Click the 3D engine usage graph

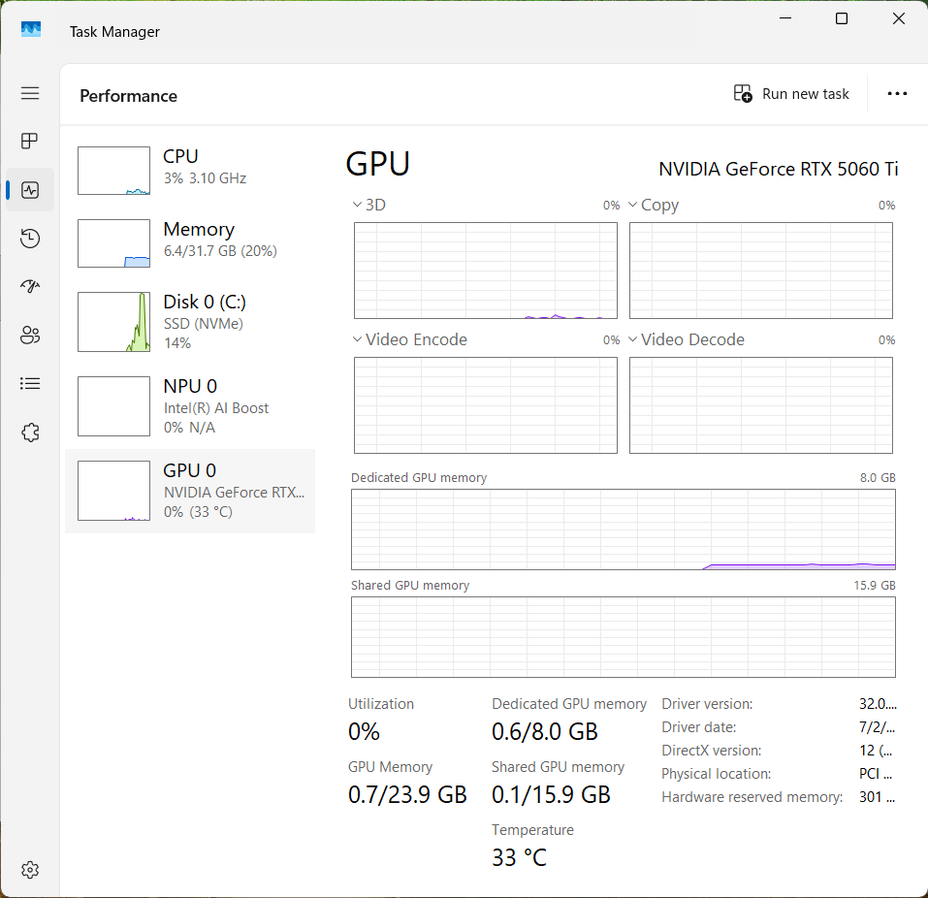485,271
